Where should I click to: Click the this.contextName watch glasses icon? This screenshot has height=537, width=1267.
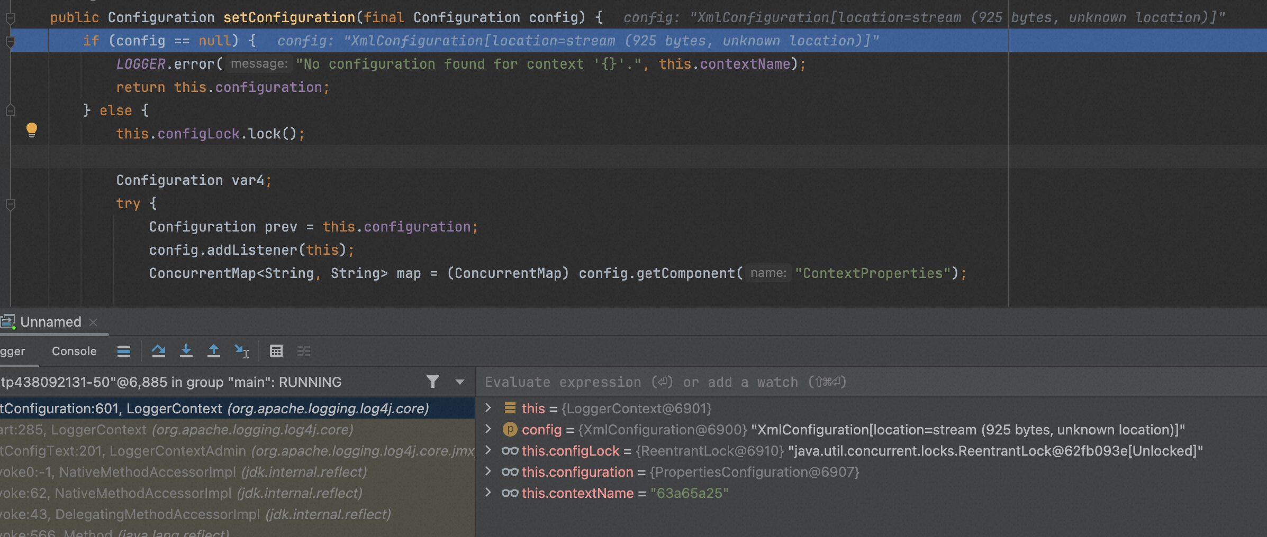(510, 493)
